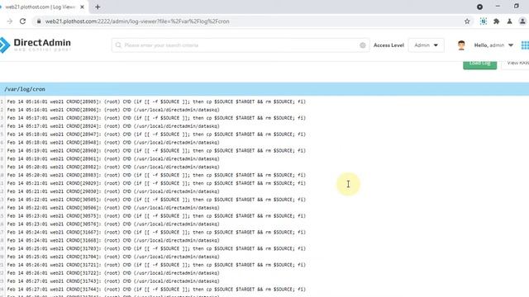Image resolution: width=529 pixels, height=297 pixels.
Task: Click the 05:20:01 'if [[ -f $SOURCE' line
Action: 156,175
